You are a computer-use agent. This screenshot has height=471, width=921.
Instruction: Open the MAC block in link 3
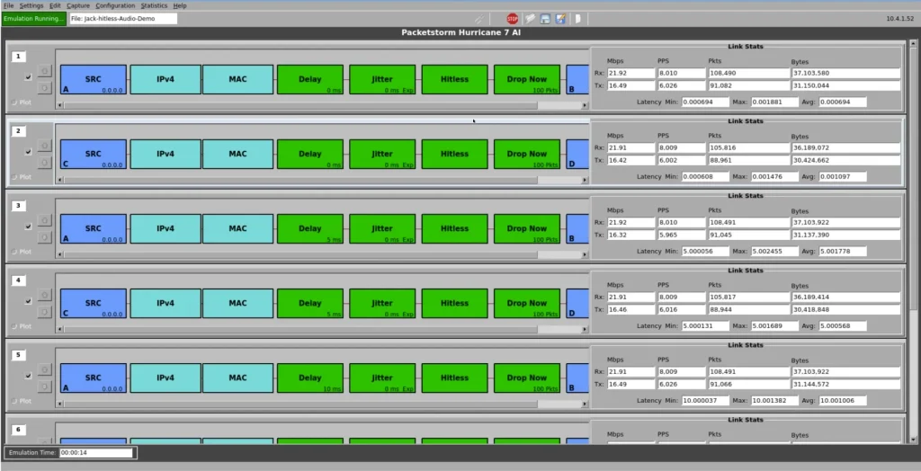click(237, 228)
